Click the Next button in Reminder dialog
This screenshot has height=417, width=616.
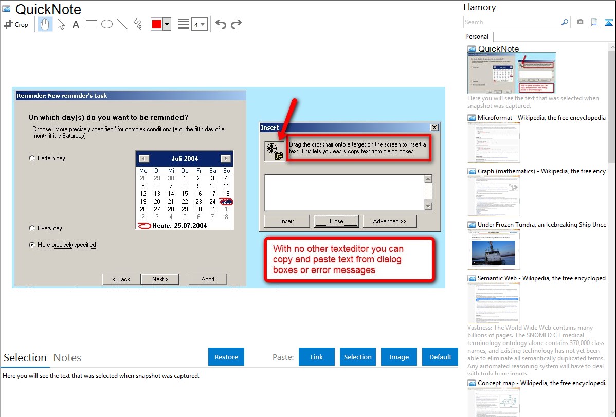coord(160,279)
